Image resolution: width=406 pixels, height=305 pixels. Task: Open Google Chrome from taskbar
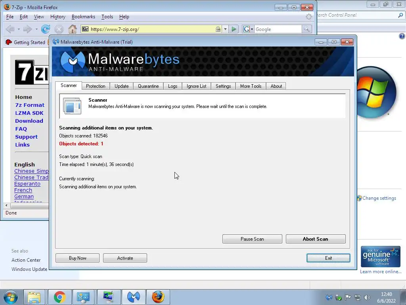tap(59, 297)
